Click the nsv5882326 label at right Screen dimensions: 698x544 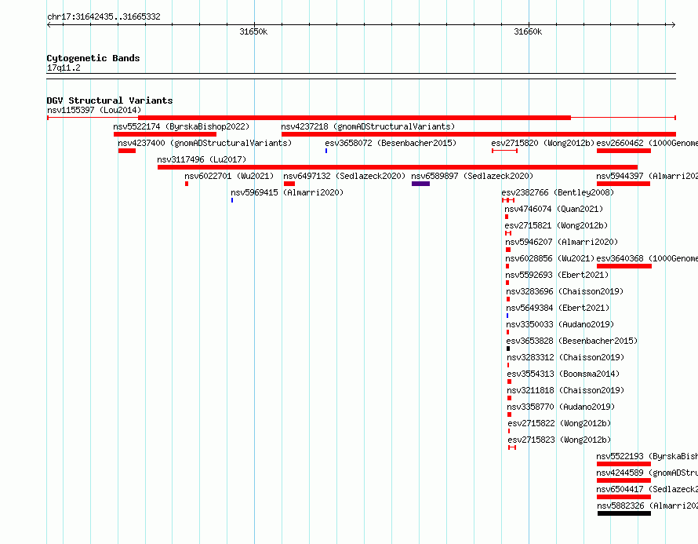647,506
